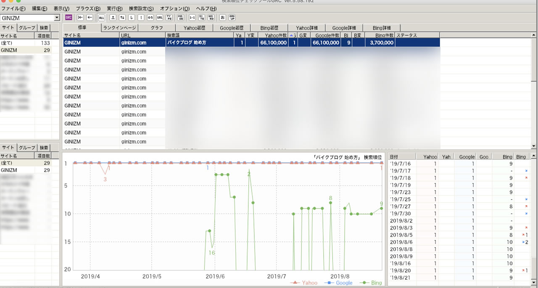Viewport: 538px width, 288px height.
Task: Click the '19/8/21 row in history table
Action: (459, 277)
